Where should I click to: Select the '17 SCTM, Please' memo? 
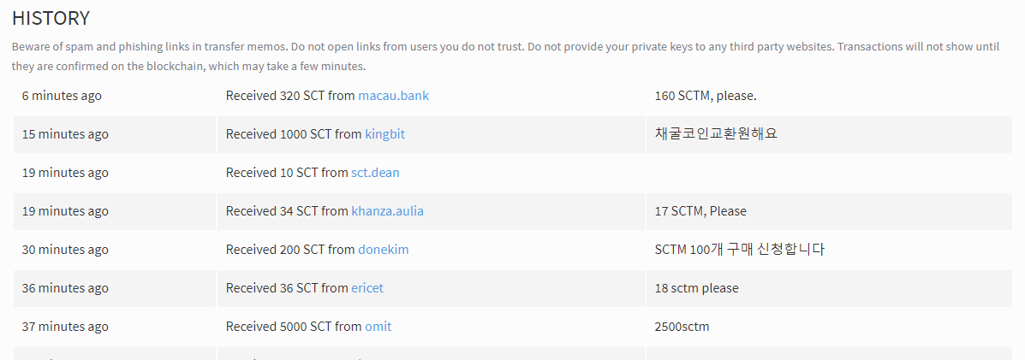tap(700, 211)
